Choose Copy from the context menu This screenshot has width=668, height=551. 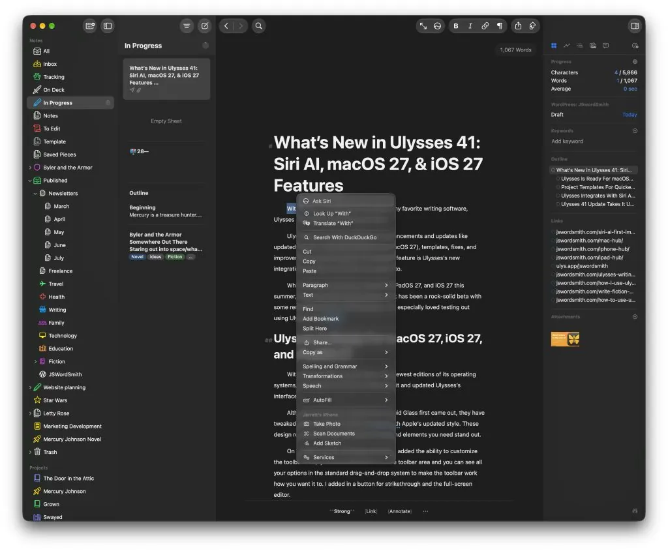[346, 261]
